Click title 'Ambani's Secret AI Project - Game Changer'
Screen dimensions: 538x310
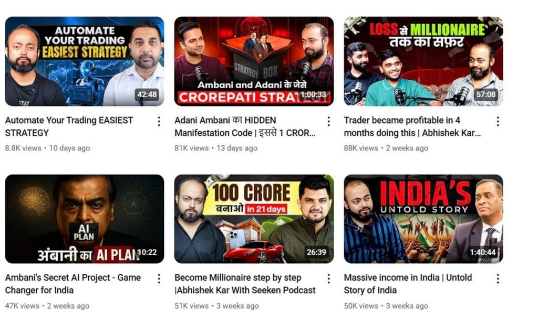pyautogui.click(x=73, y=284)
